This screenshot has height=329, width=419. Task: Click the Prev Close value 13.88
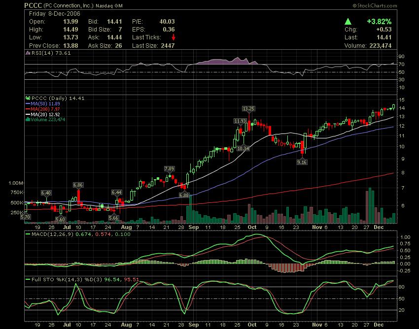(x=70, y=46)
